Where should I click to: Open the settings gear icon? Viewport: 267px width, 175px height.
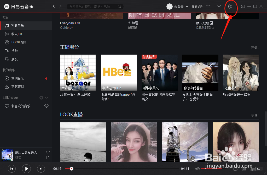pos(230,7)
